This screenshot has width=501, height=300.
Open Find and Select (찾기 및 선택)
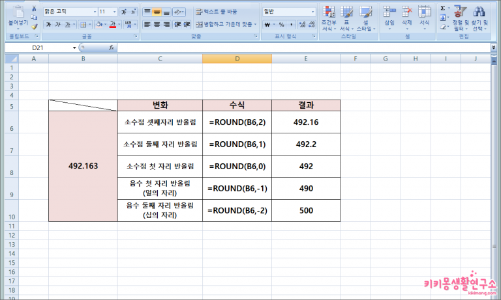479,18
